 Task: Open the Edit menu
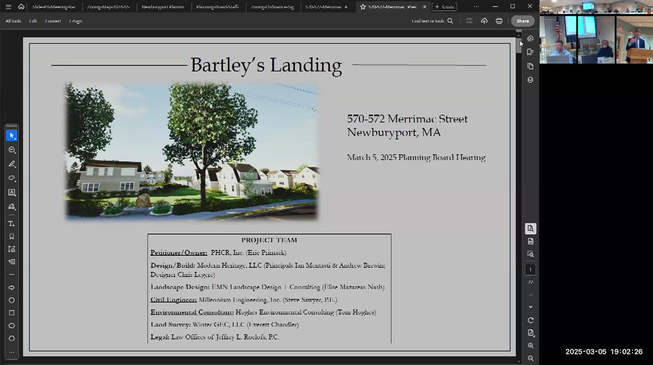click(33, 21)
